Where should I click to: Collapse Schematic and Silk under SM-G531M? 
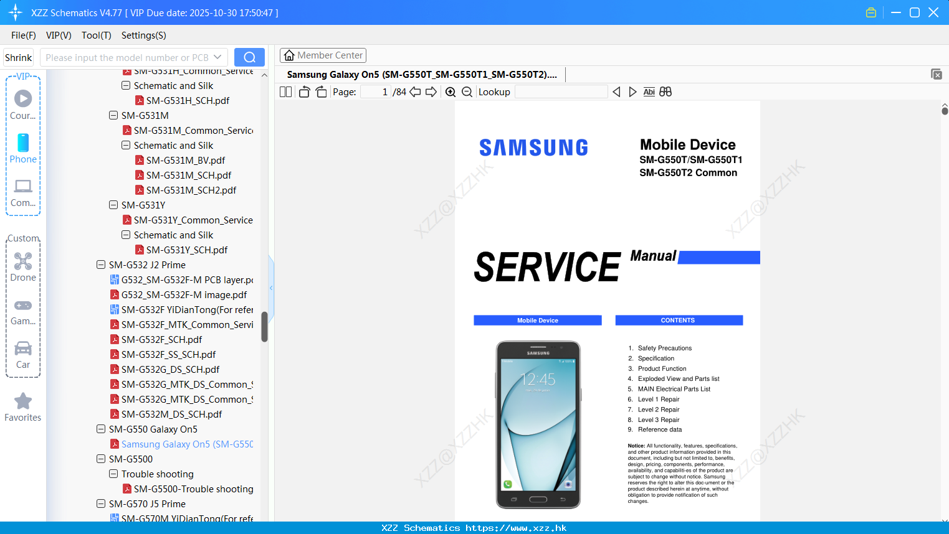pyautogui.click(x=126, y=145)
